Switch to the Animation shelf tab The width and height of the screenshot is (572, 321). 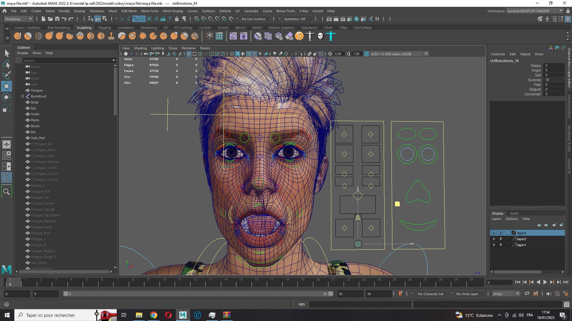pos(126,28)
